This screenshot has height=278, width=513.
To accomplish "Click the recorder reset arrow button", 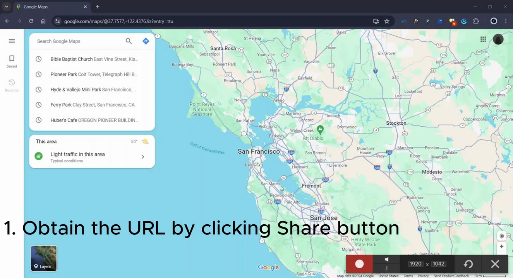I will (x=468, y=264).
